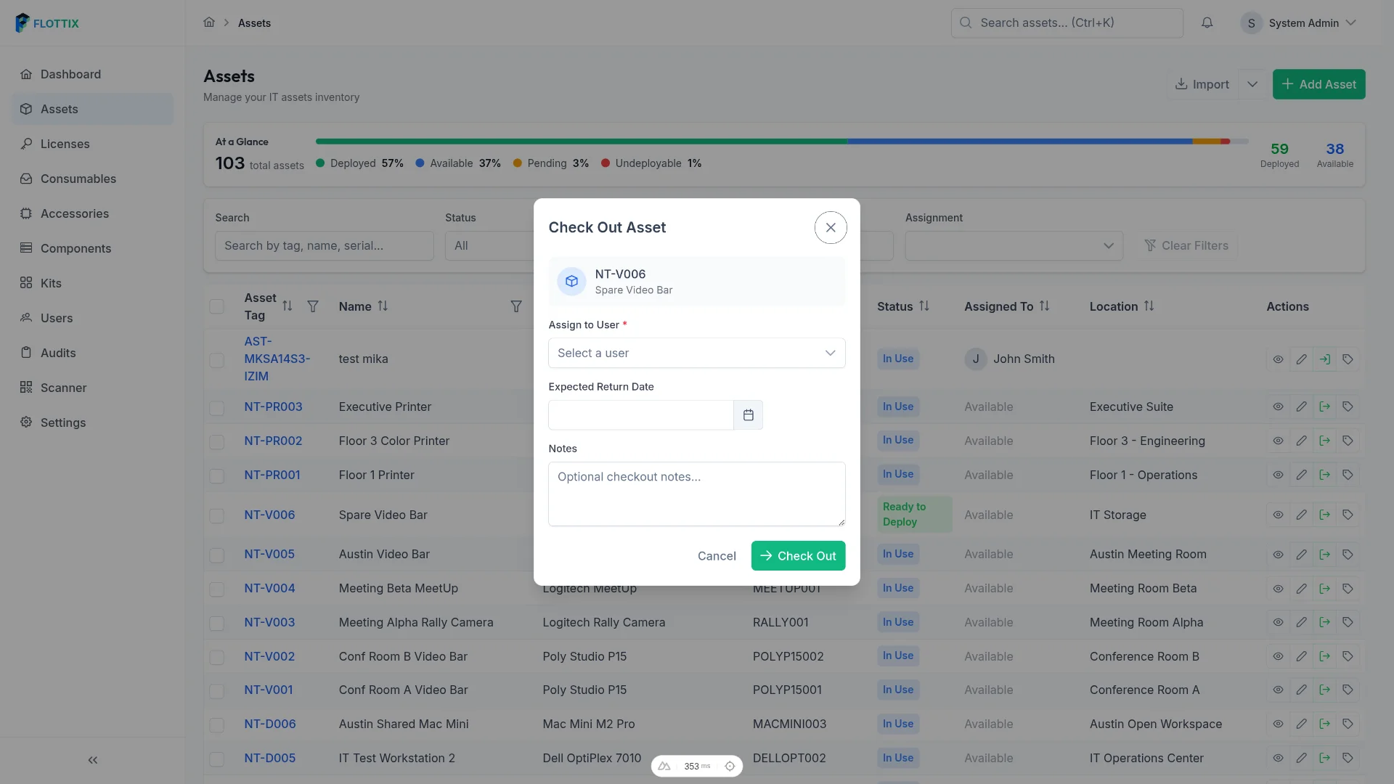Viewport: 1394px width, 784px height.
Task: Click the optional checkout notes field
Action: pos(696,494)
